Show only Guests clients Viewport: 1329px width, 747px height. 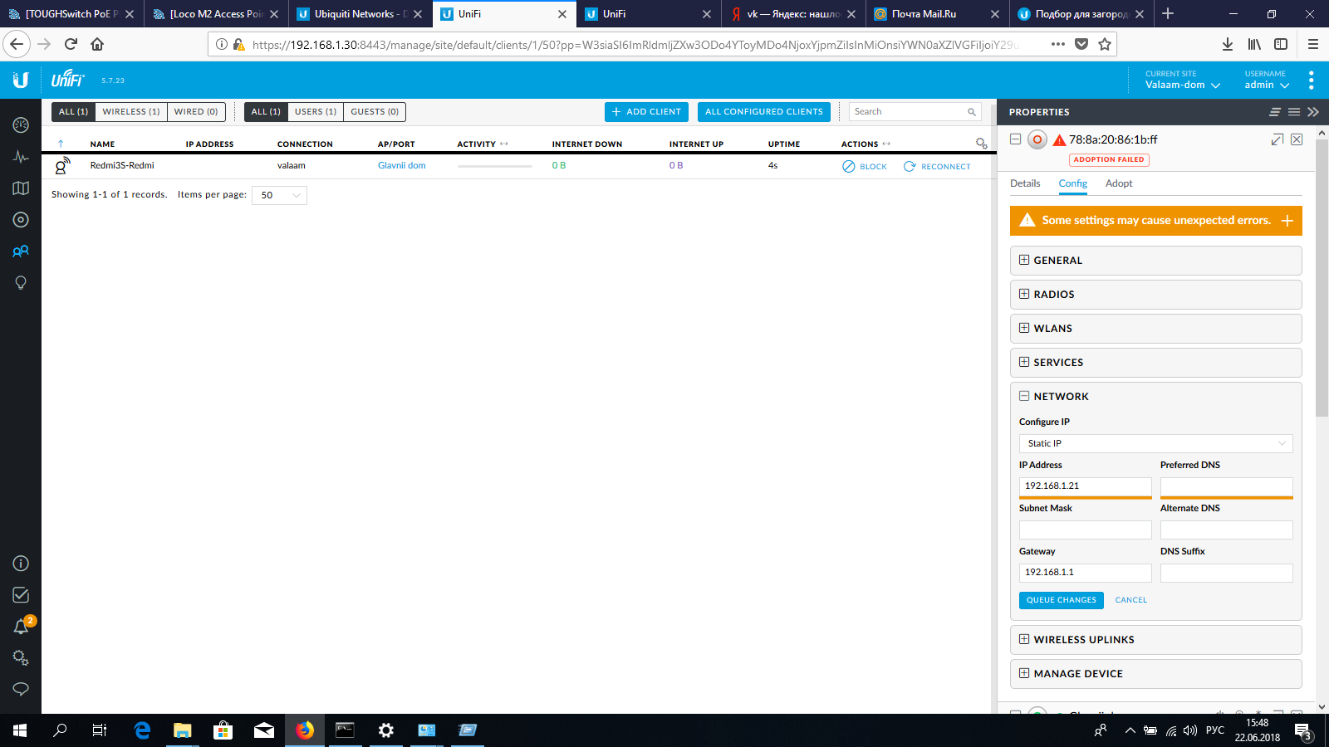click(375, 112)
